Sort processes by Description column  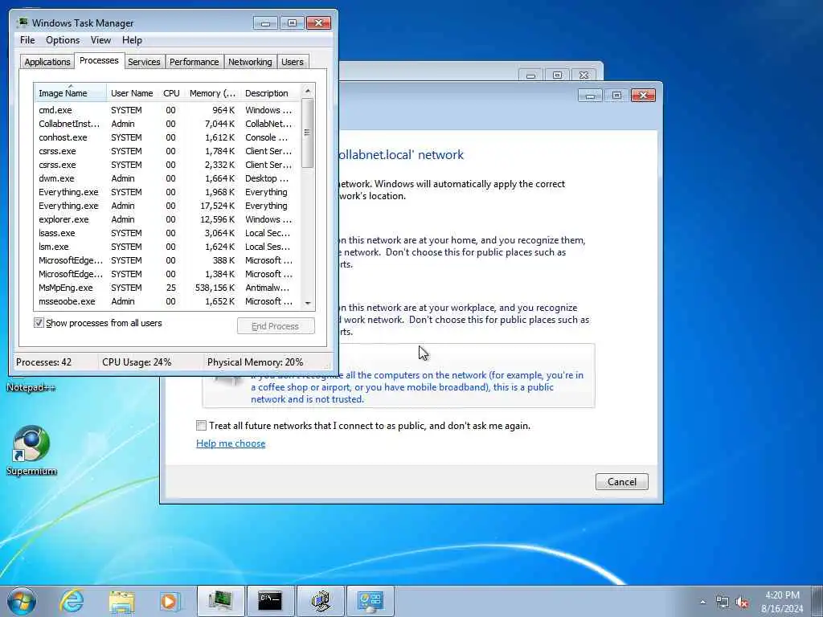pos(270,93)
